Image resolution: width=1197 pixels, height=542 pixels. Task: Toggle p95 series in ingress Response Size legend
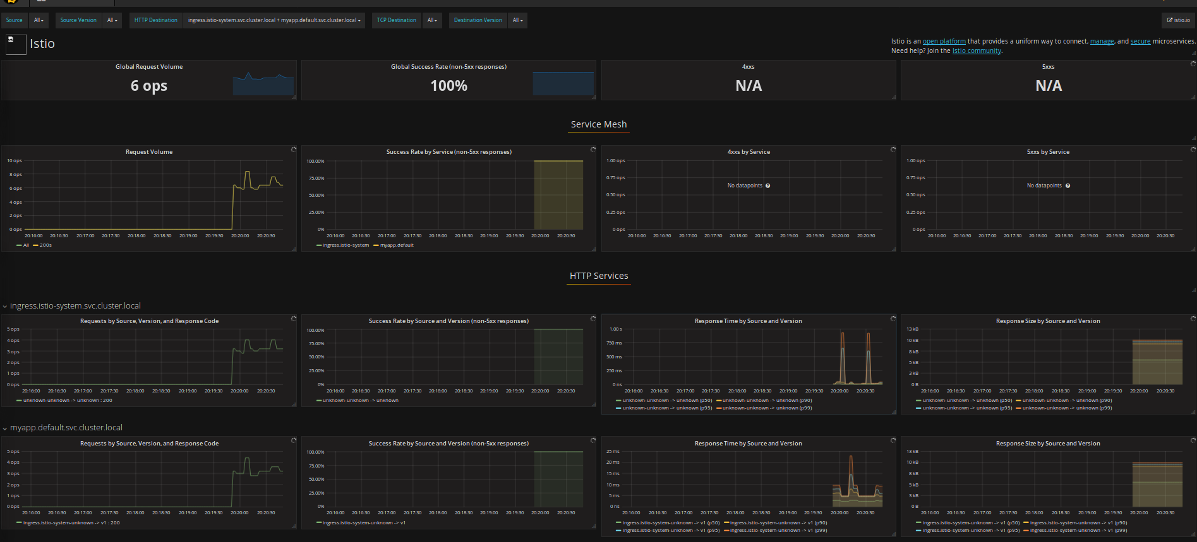pyautogui.click(x=967, y=408)
